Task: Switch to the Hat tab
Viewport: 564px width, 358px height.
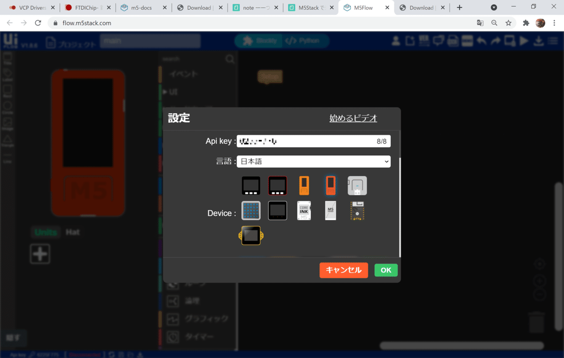Action: click(72, 232)
